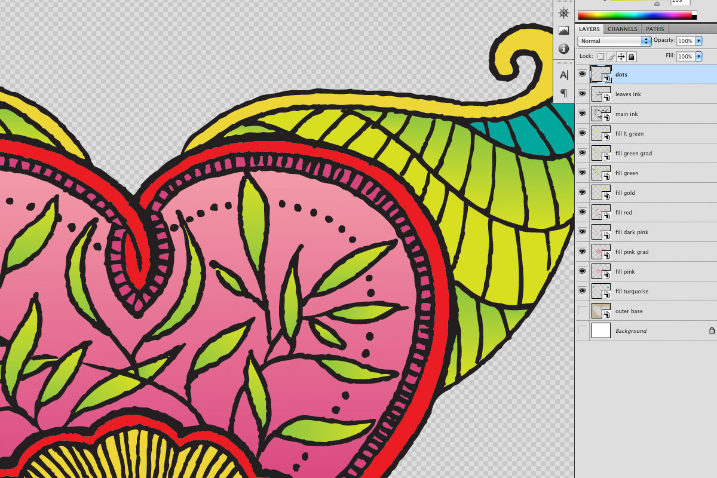This screenshot has width=717, height=478.
Task: Open the Normal blend mode dropdown
Action: pos(614,41)
